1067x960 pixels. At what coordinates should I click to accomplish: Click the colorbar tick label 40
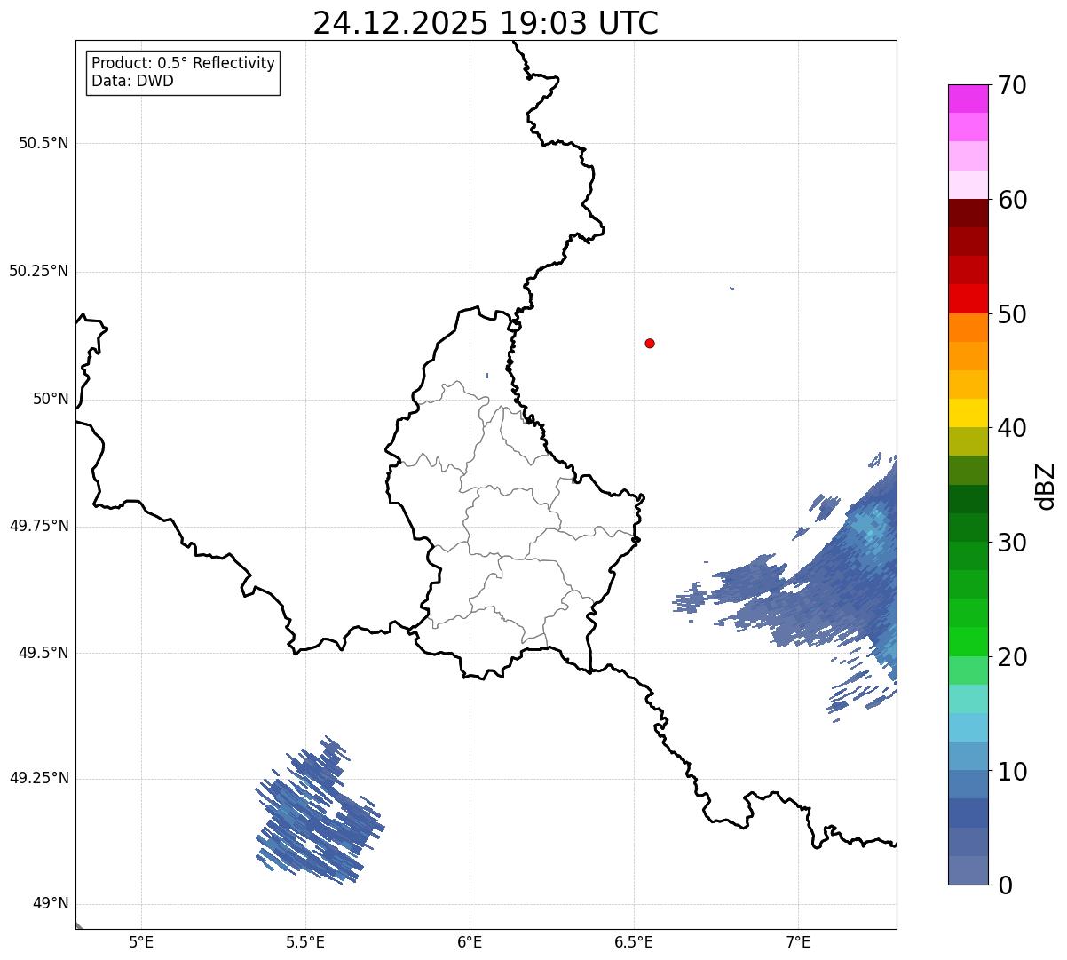[x=1012, y=428]
